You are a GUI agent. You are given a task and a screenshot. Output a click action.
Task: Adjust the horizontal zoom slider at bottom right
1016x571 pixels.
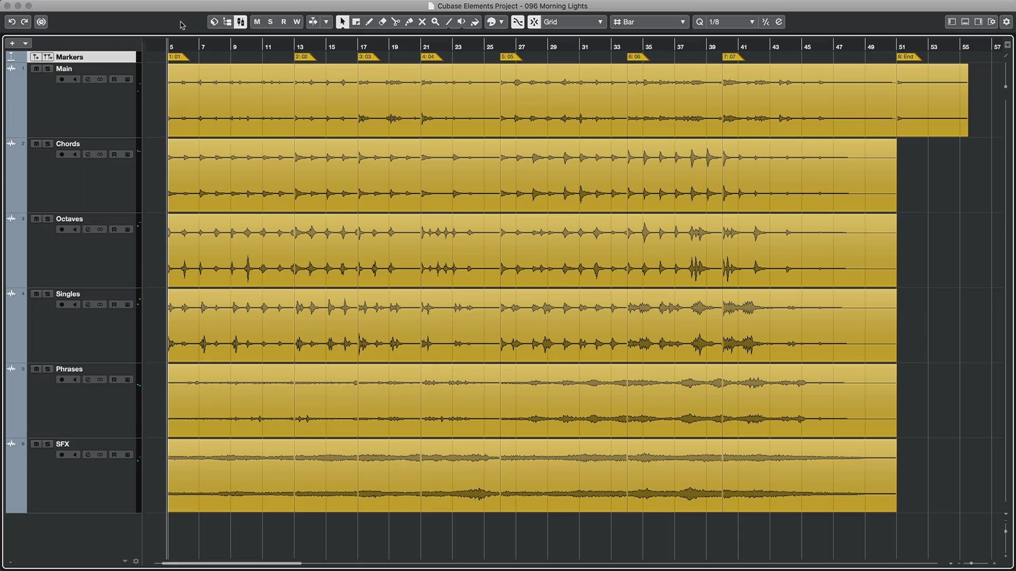click(x=971, y=563)
